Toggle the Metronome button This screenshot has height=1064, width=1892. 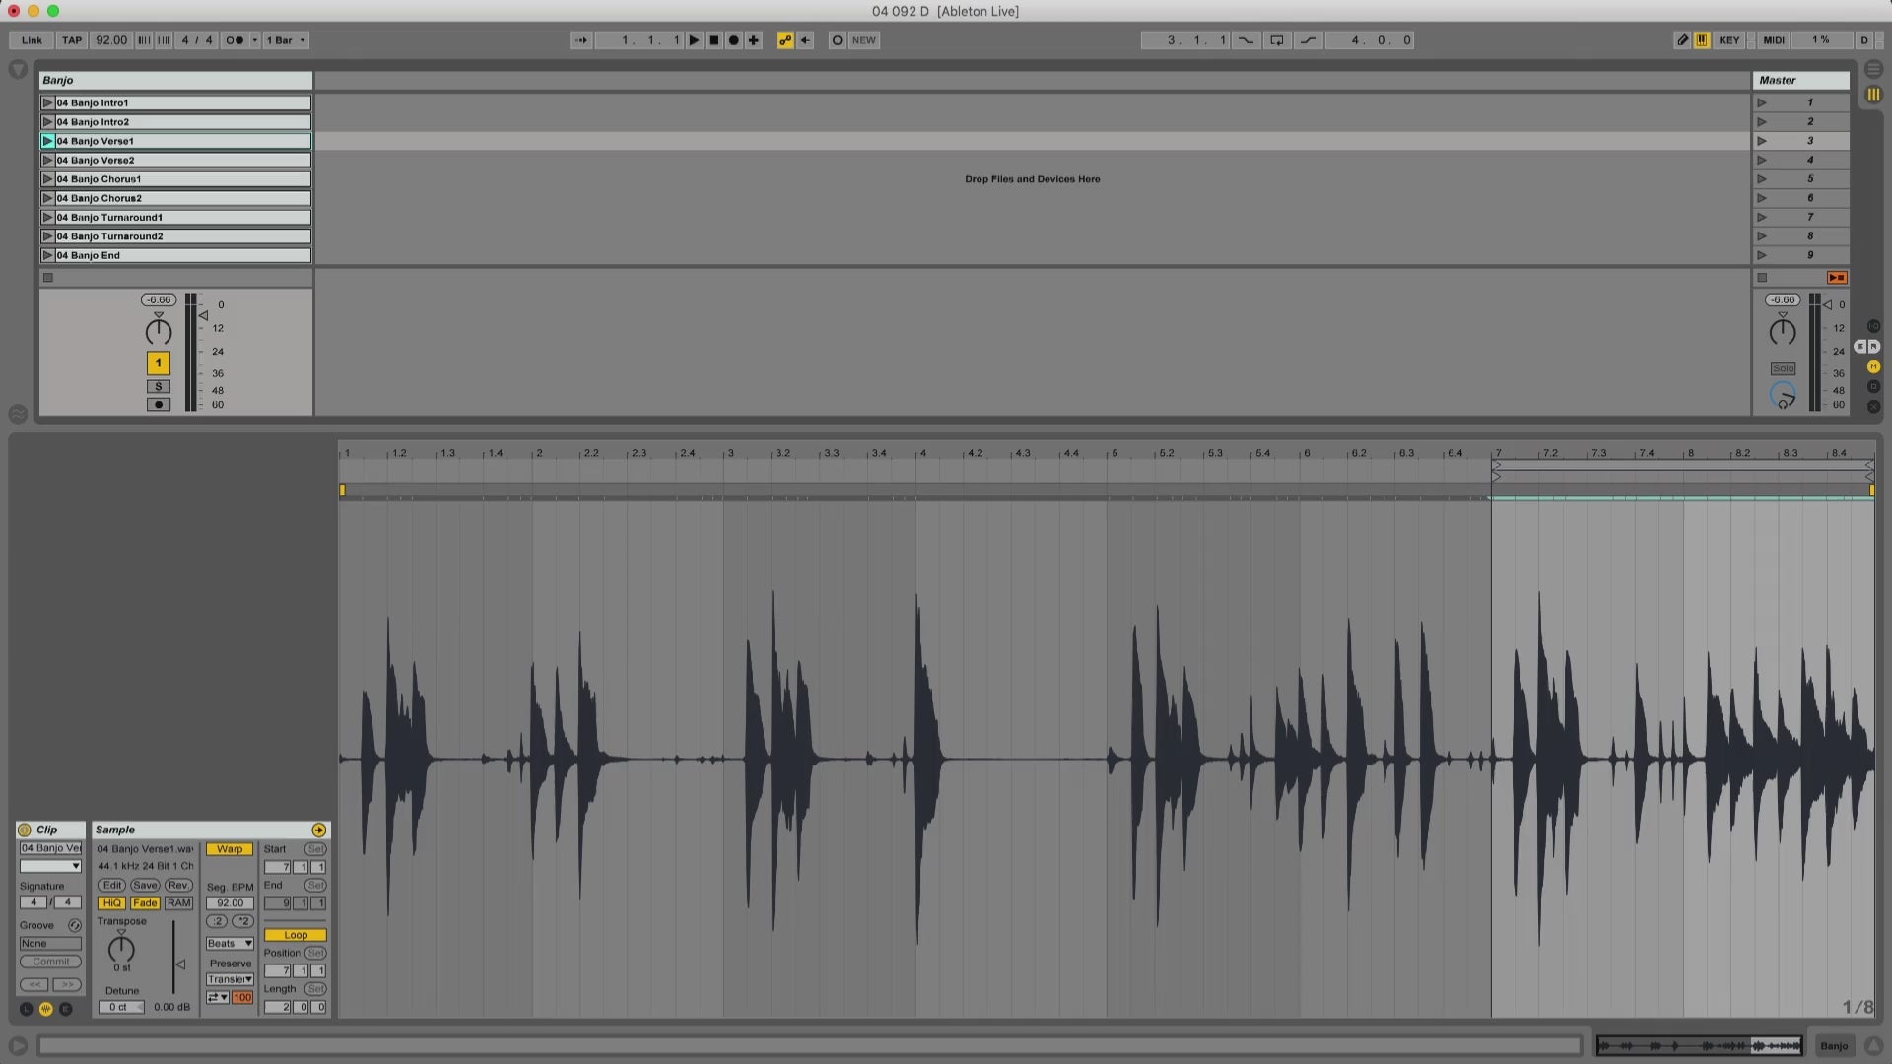pos(235,40)
